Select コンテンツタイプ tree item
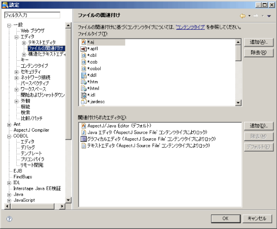 [x=34, y=66]
